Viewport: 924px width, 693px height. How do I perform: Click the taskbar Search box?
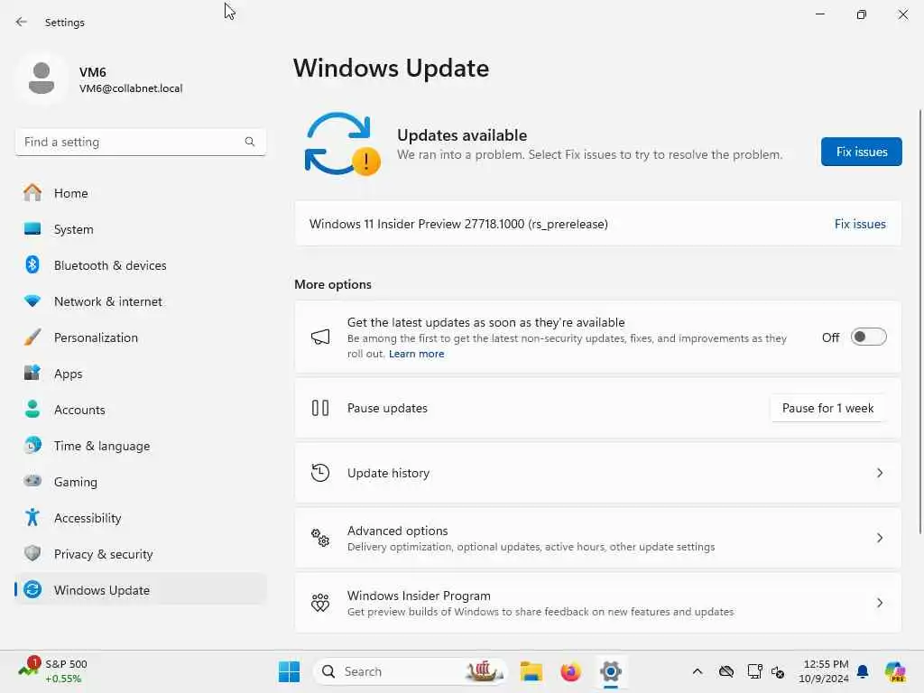411,671
